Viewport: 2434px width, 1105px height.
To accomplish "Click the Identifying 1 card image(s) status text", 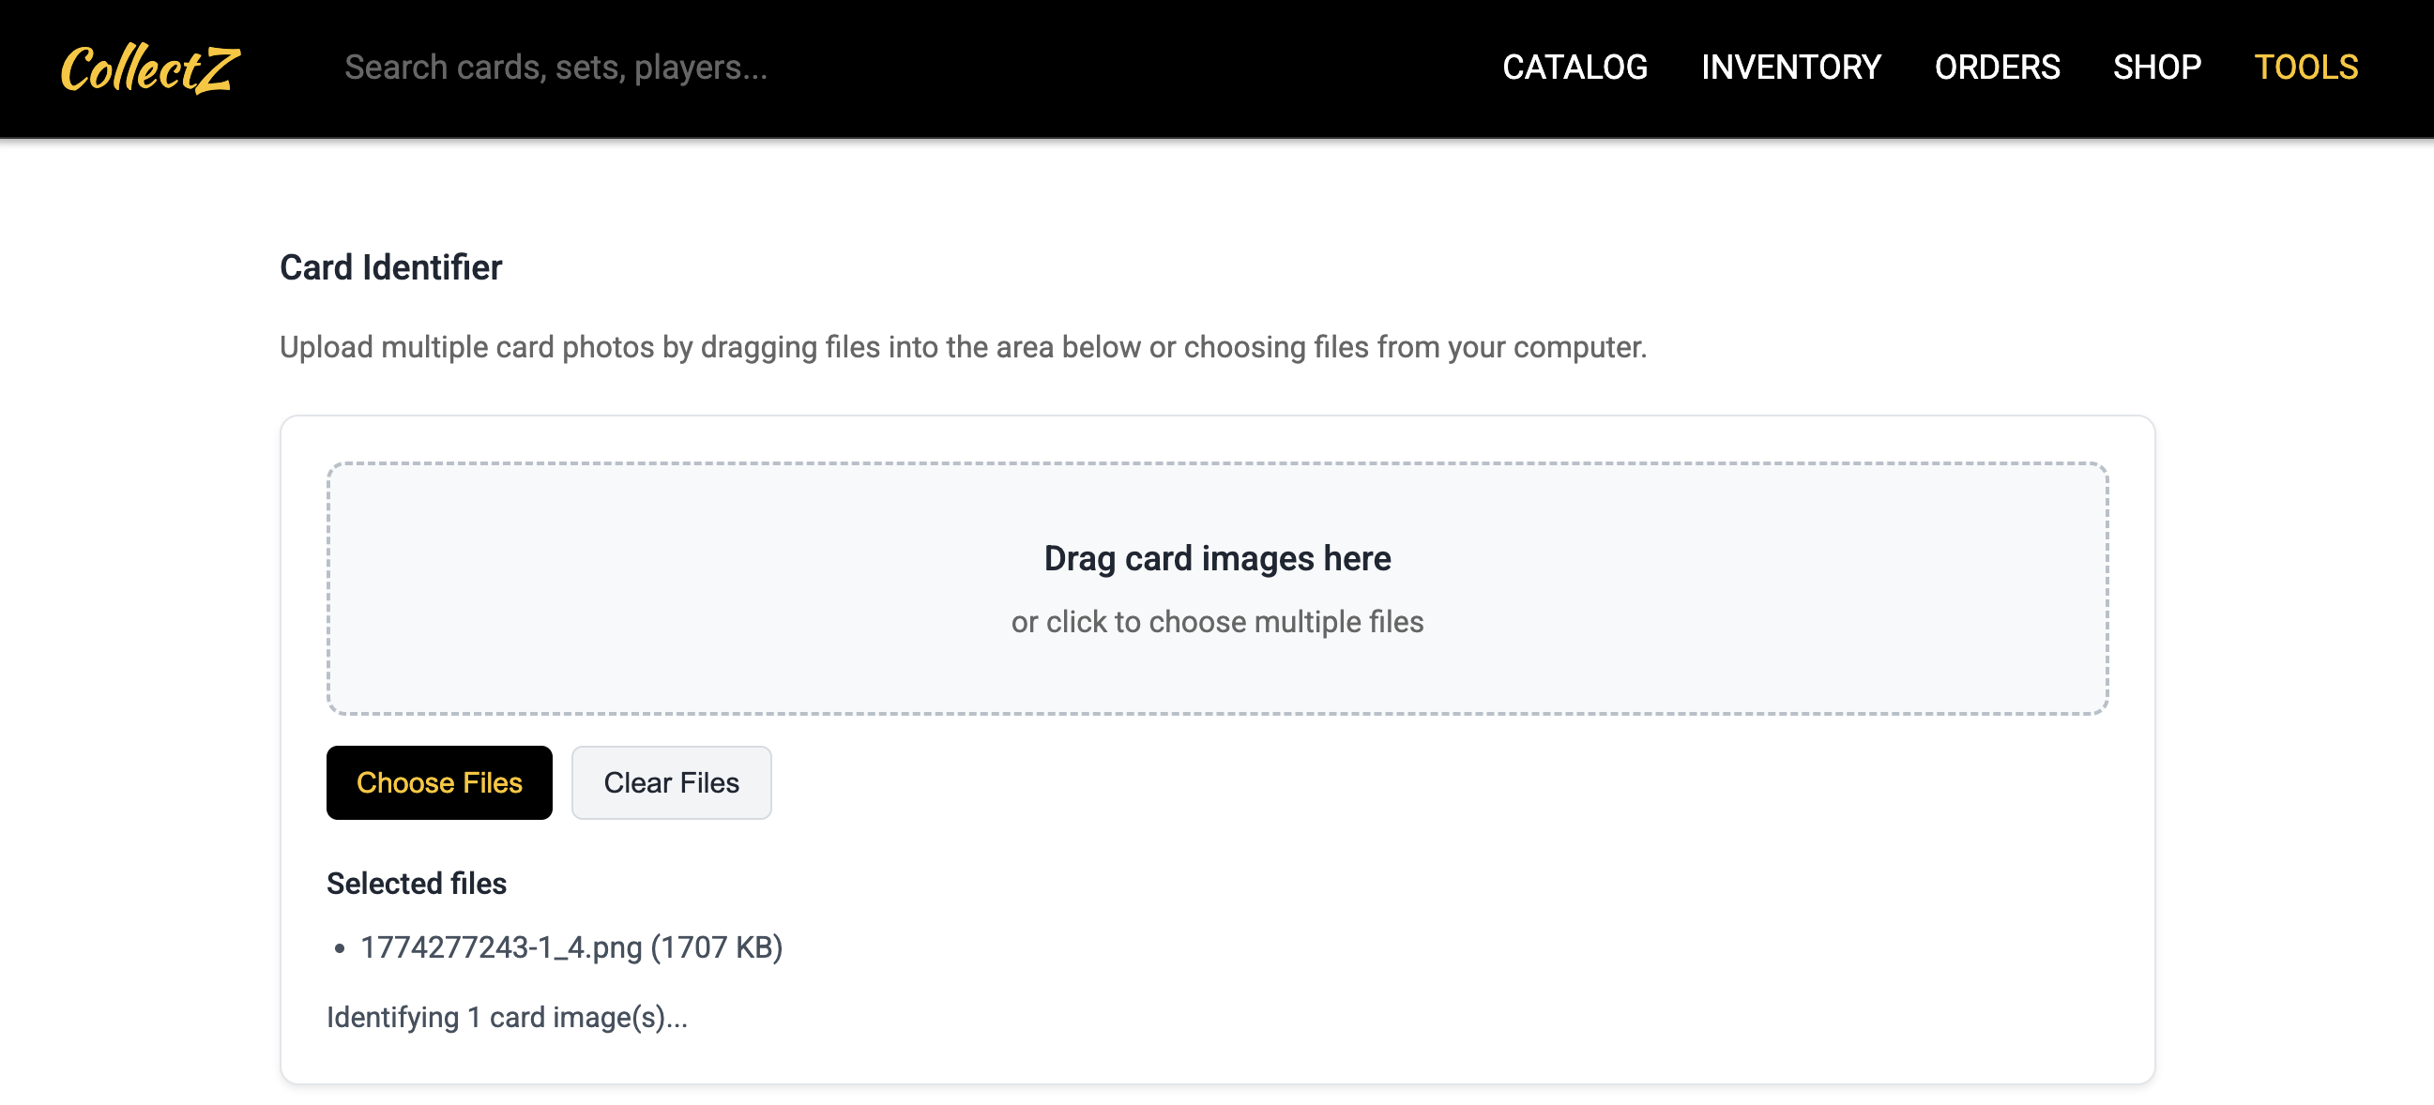I will pos(508,1017).
